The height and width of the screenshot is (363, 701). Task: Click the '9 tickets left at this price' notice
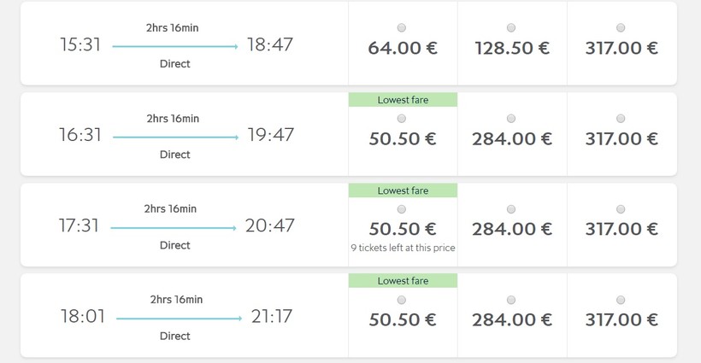(x=403, y=249)
